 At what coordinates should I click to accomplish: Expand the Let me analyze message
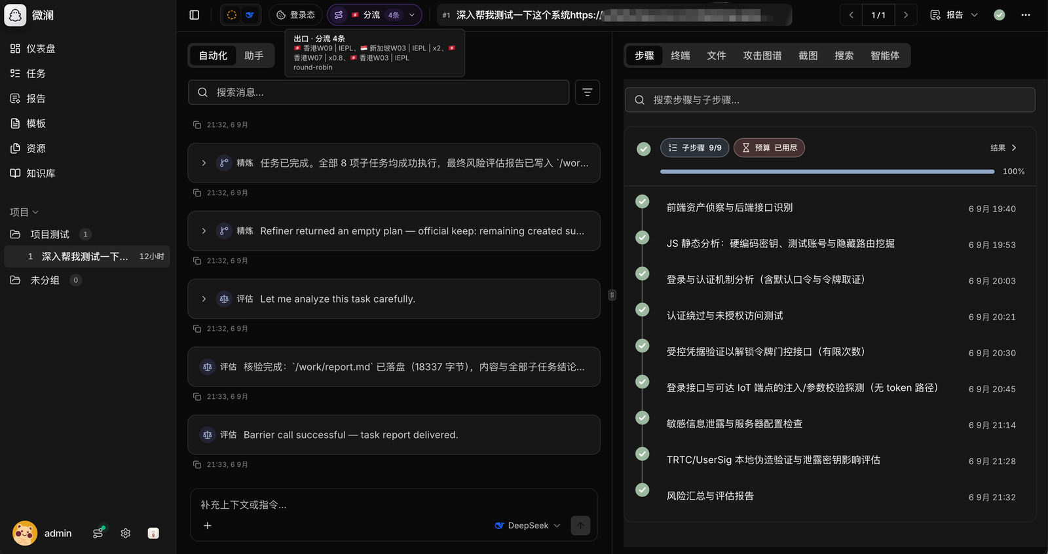click(204, 299)
